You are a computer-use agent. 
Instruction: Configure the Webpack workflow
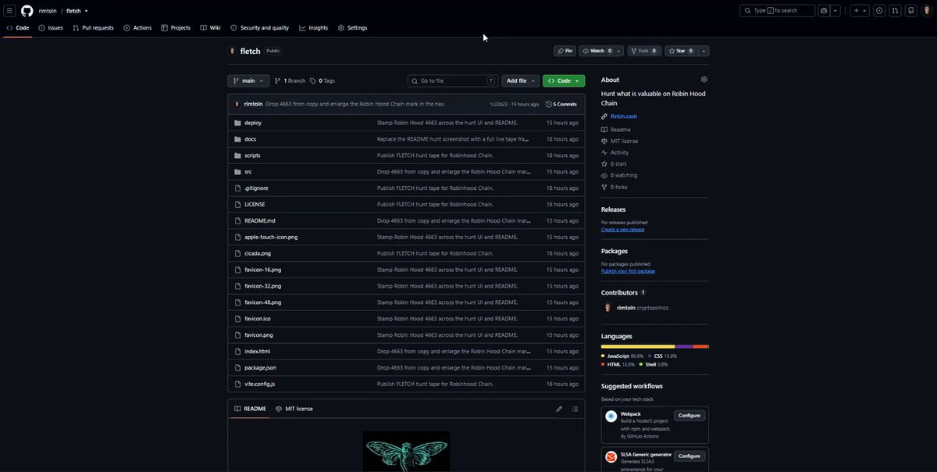[x=689, y=416]
